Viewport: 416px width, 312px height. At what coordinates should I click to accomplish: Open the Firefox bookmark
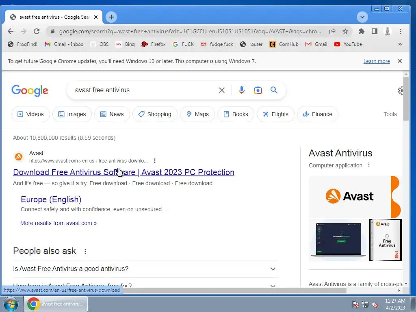[153, 44]
